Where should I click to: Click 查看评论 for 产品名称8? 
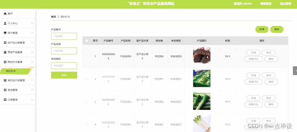pyautogui.click(x=253, y=59)
